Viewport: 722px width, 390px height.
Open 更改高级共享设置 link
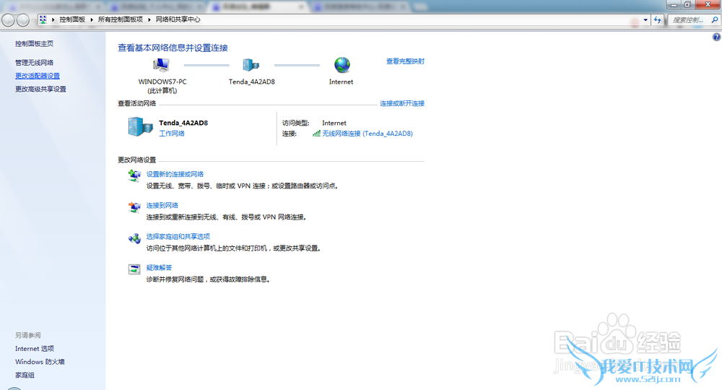tap(40, 90)
